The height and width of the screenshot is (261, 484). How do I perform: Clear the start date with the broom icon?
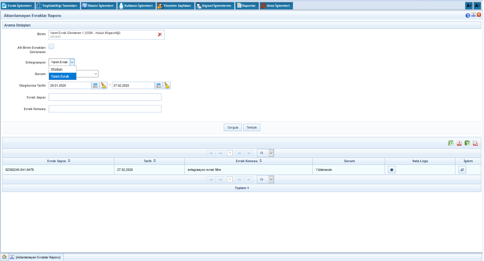click(104, 85)
